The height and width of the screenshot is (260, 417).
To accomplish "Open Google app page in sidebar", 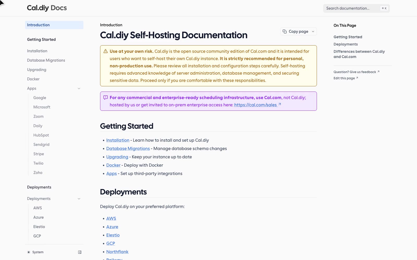I will point(57,98).
